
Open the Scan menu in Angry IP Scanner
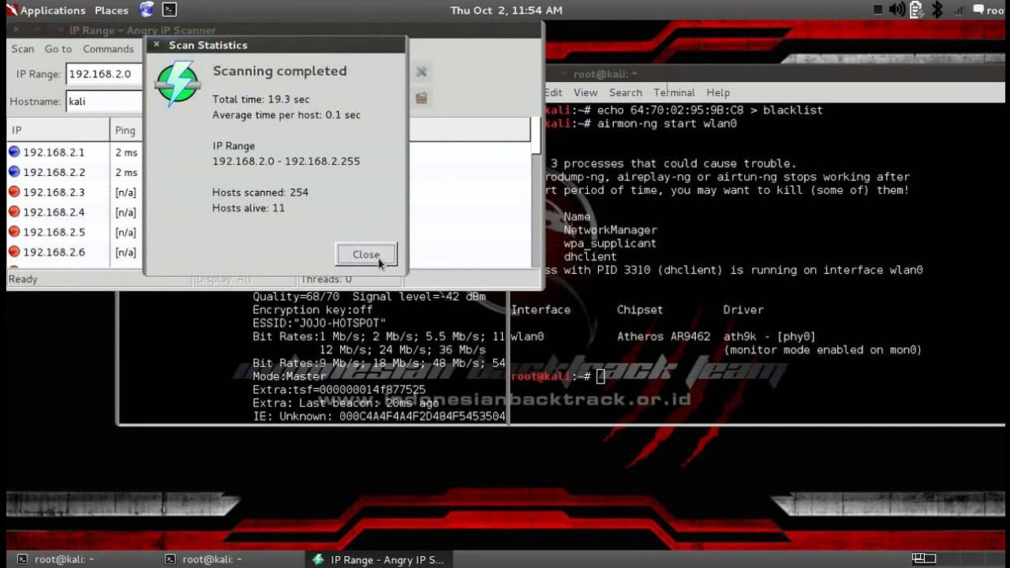point(23,49)
